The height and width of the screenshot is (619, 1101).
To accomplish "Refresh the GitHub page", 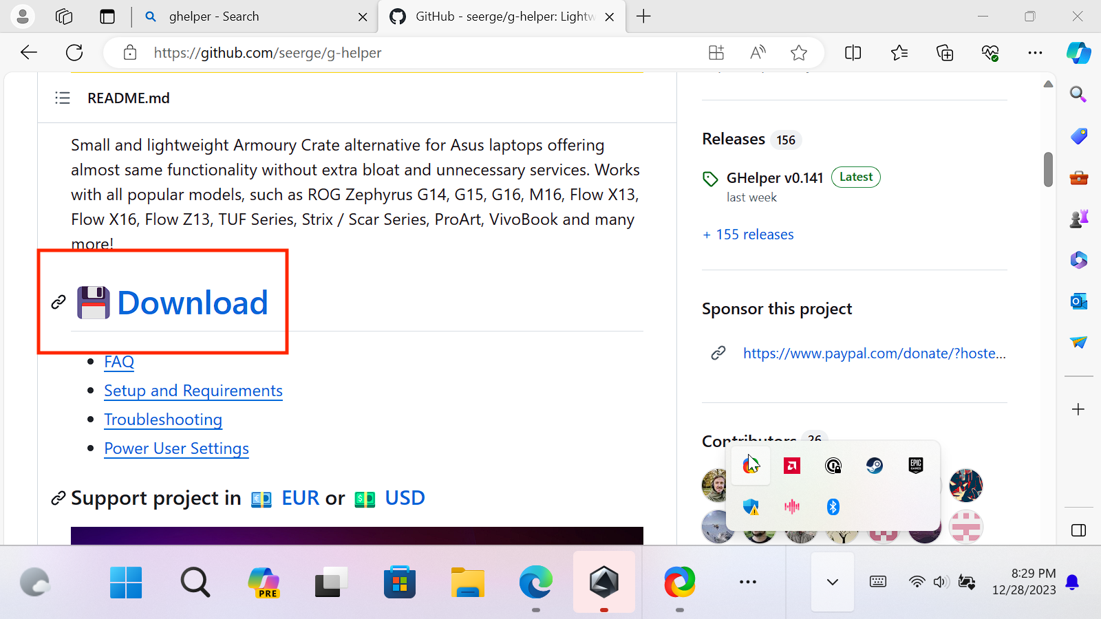I will point(74,53).
